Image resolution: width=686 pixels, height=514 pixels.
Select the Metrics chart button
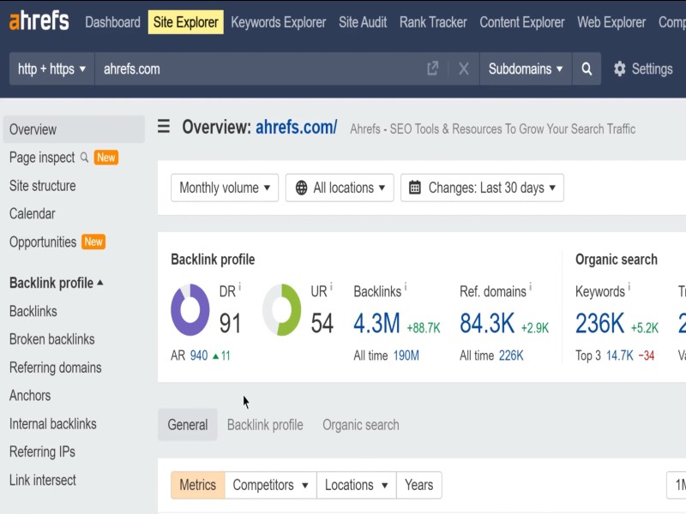(198, 485)
